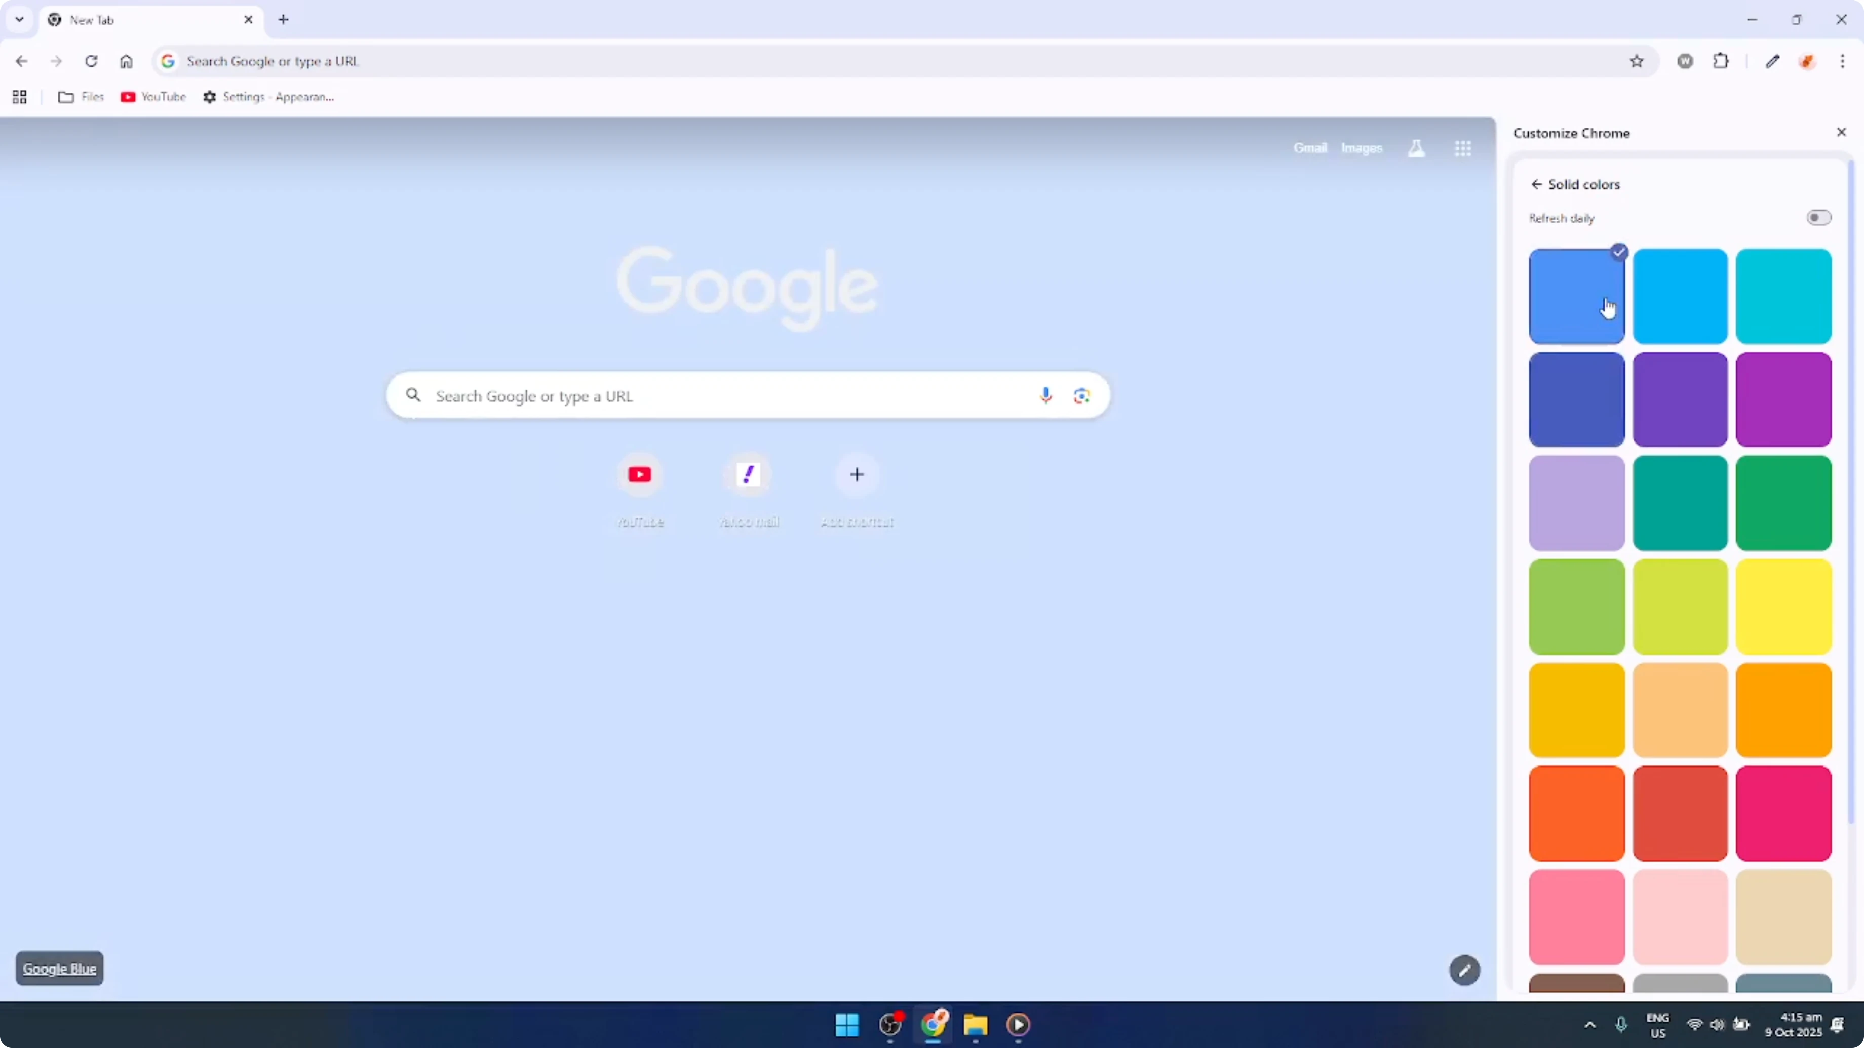This screenshot has height=1048, width=1864.
Task: Expand hidden icons in the system tray
Action: 1590,1025
